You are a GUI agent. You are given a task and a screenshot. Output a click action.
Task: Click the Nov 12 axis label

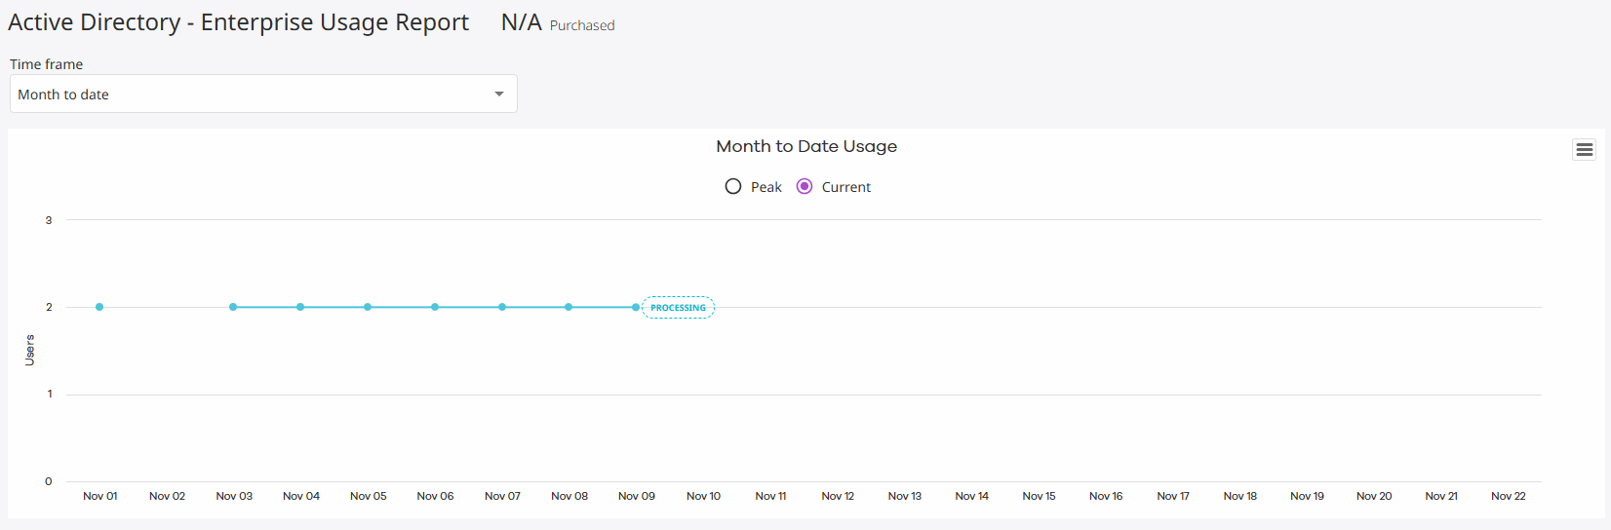click(838, 496)
